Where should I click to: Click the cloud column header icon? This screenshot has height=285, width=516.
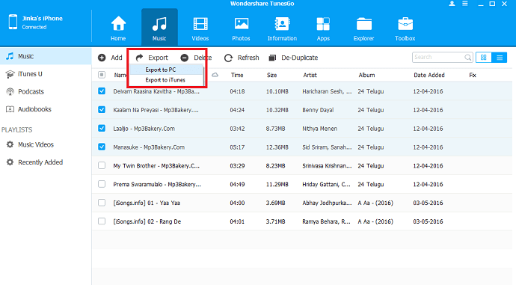tap(215, 75)
